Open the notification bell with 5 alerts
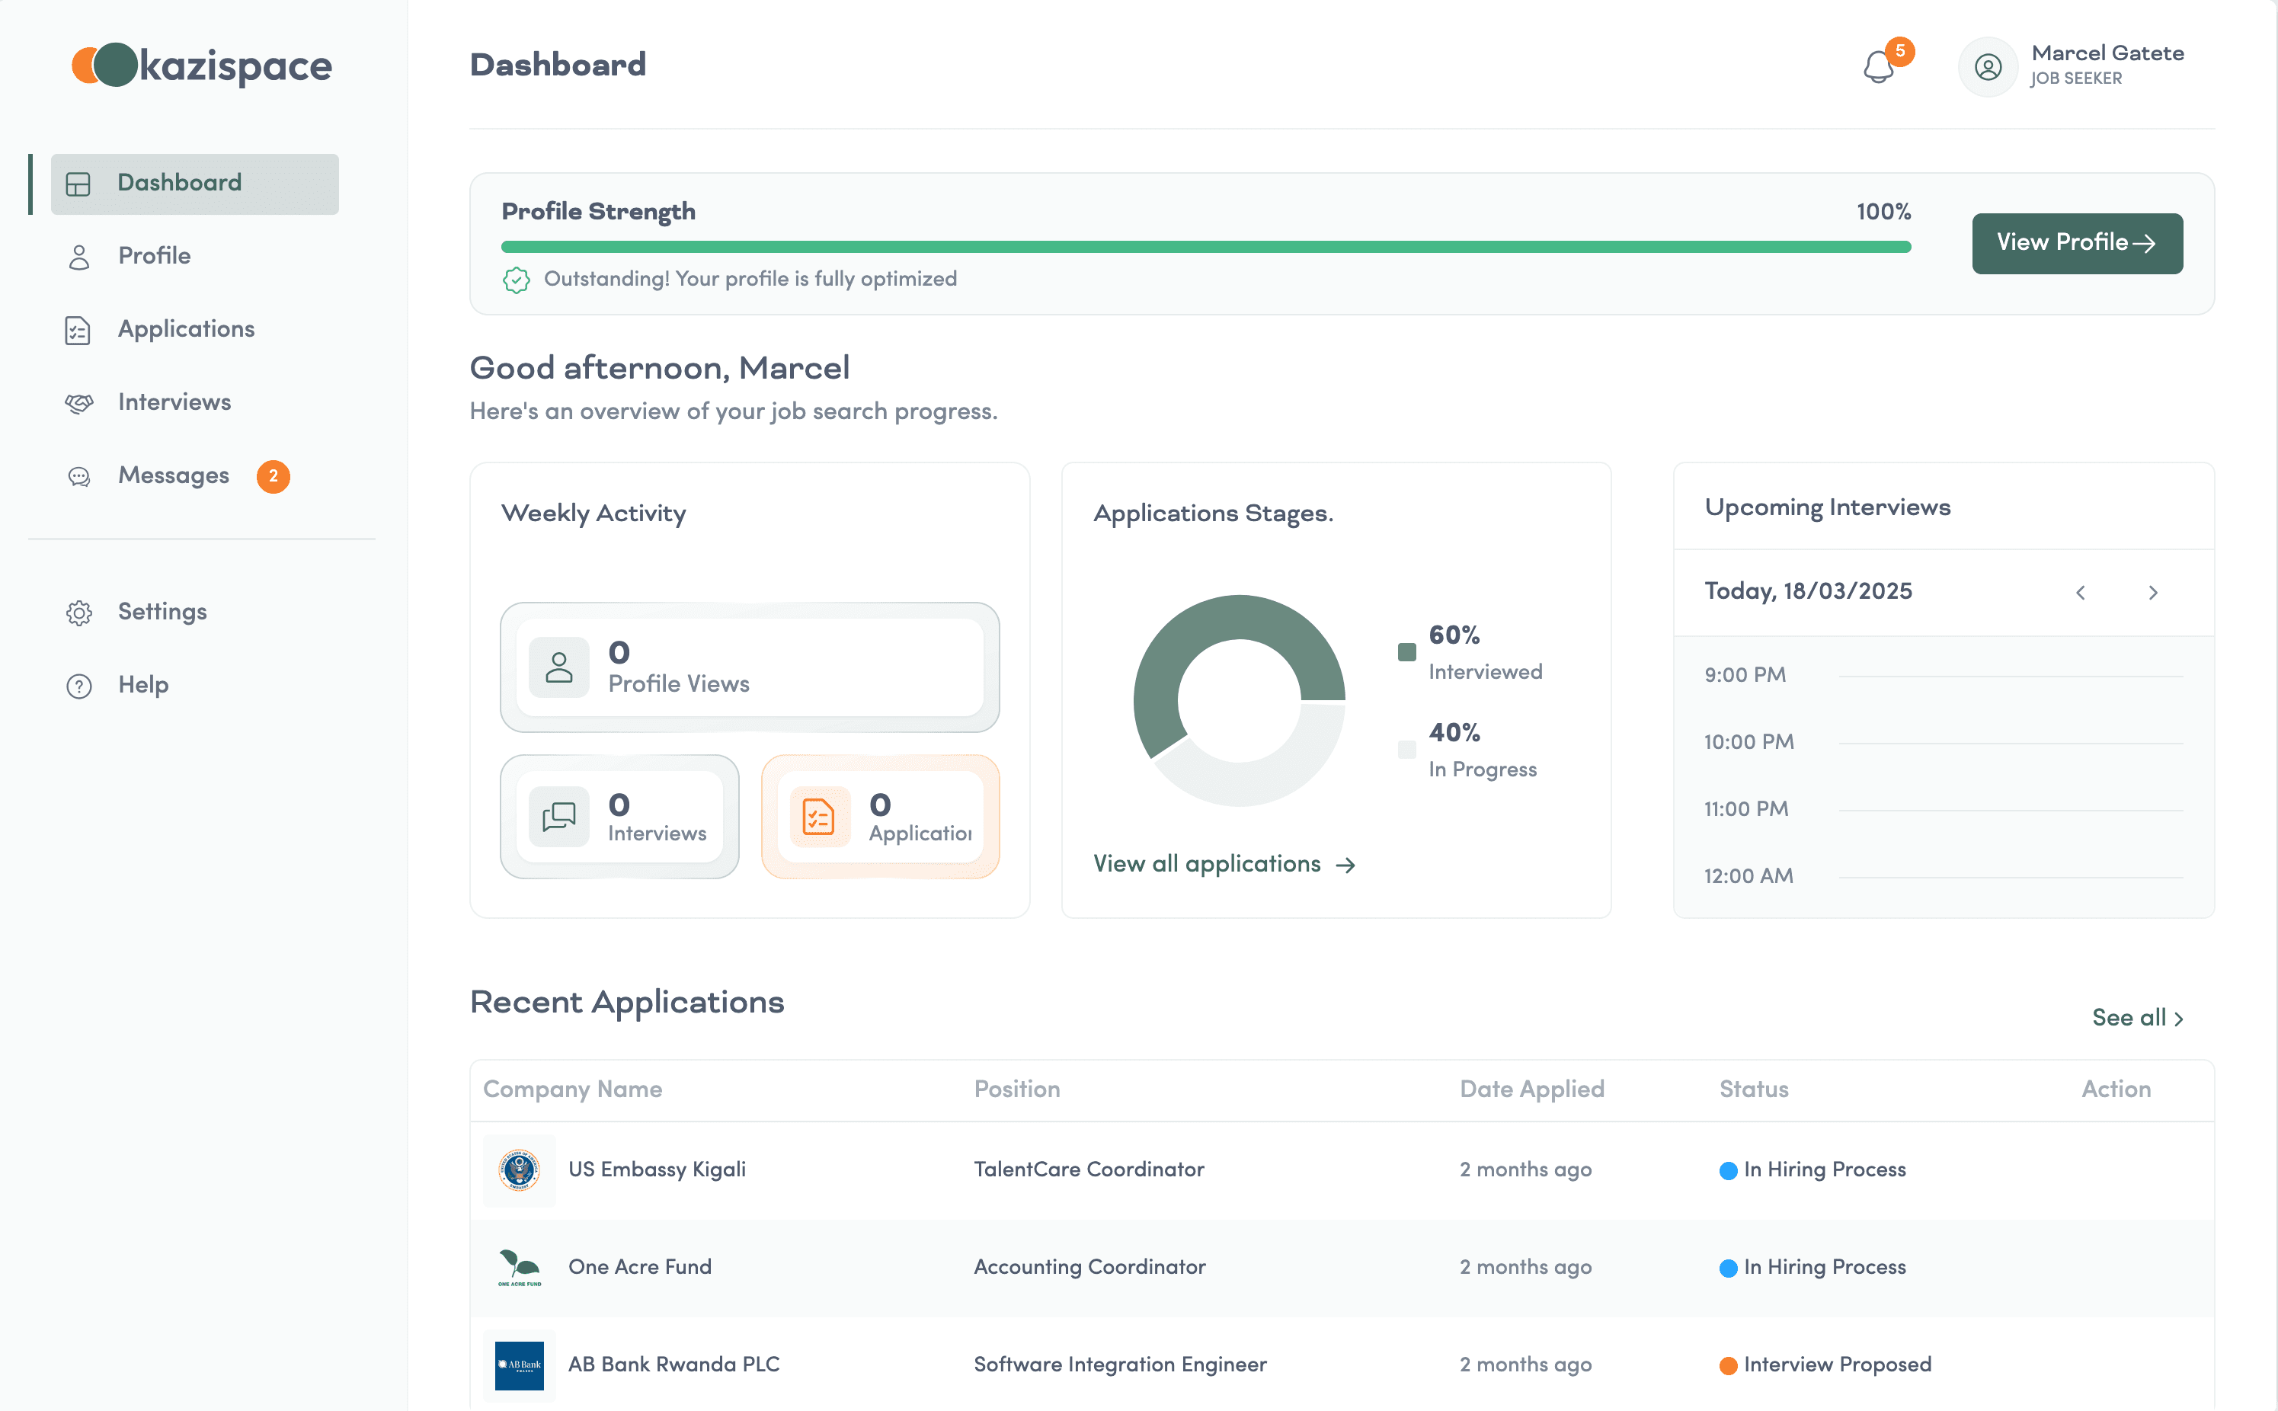 pyautogui.click(x=1879, y=66)
